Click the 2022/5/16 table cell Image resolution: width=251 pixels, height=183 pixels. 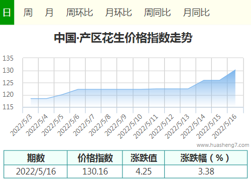click(36, 171)
